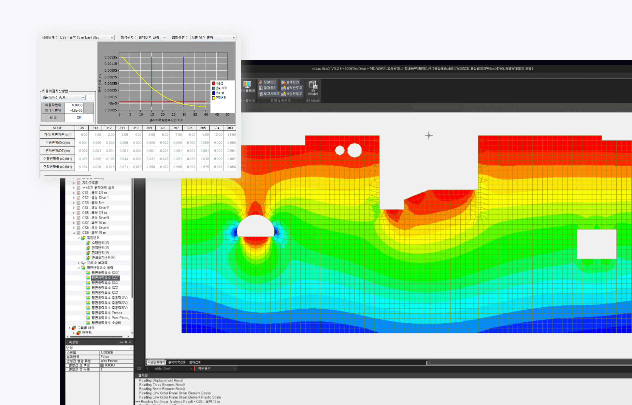Open the 침하종류 dropdown

coord(213,37)
